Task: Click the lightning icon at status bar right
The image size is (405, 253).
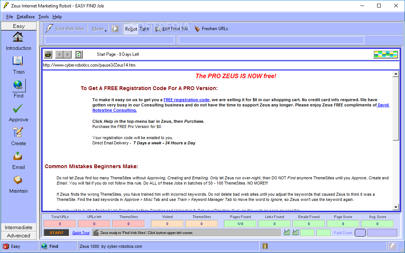Action: pos(393,246)
